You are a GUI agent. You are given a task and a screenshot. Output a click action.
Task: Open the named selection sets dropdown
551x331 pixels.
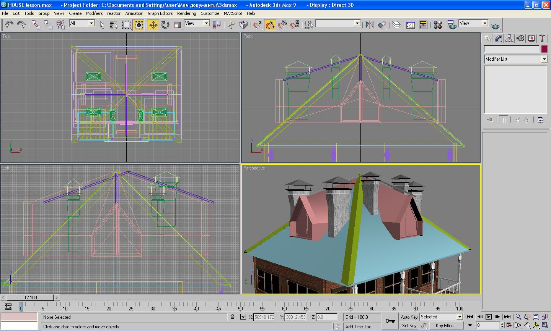point(338,23)
